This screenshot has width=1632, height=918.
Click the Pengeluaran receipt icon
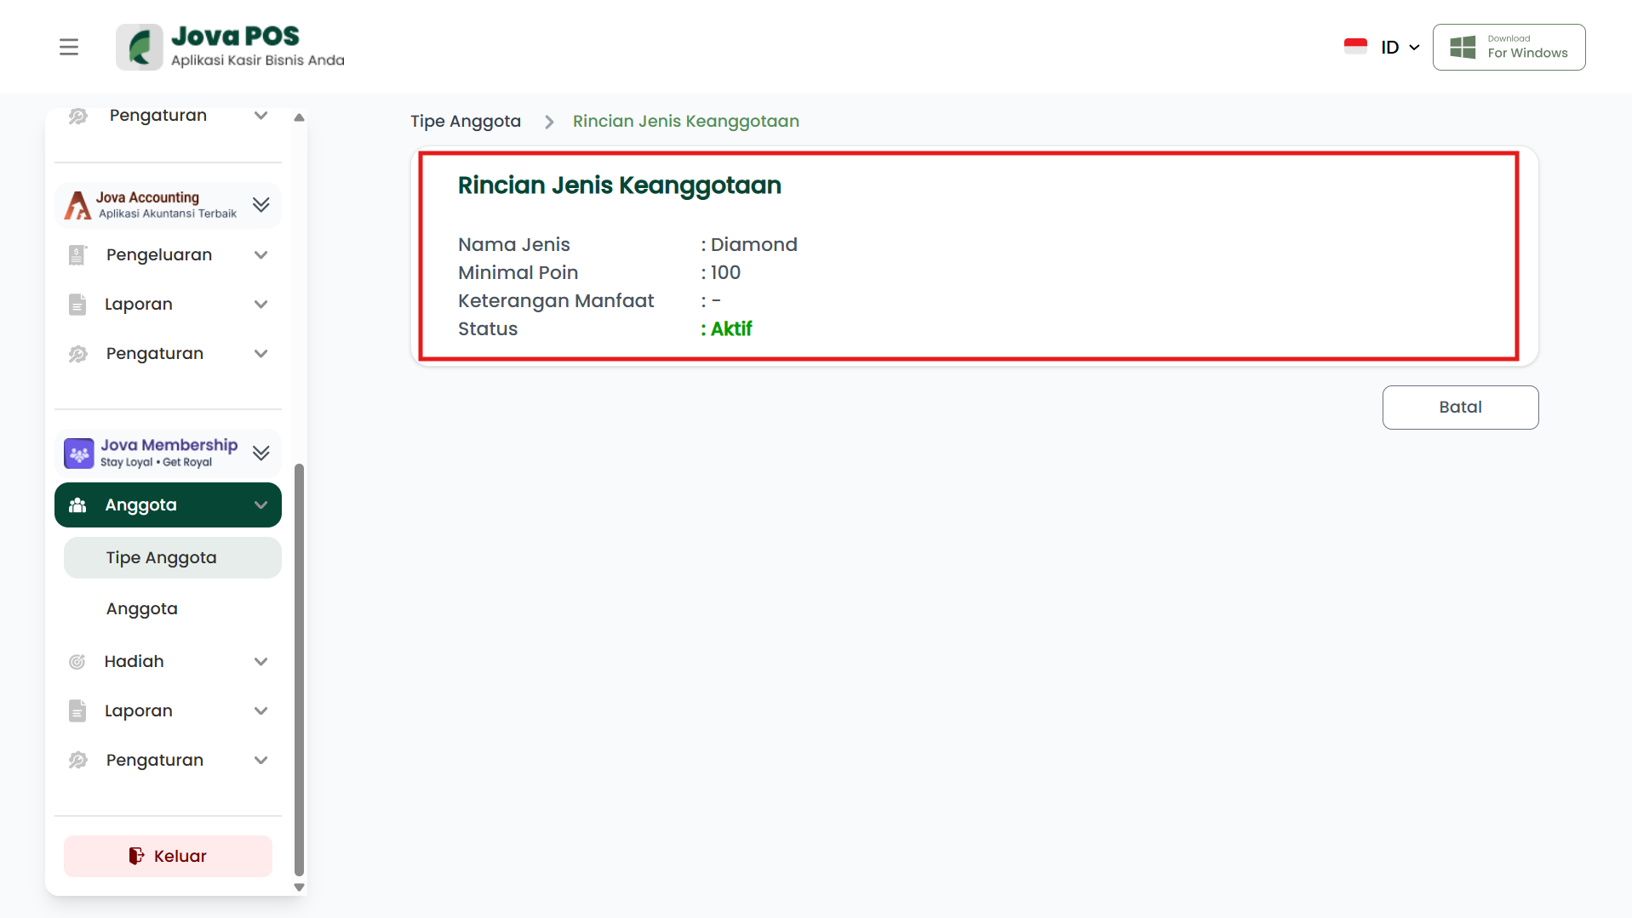[x=77, y=255]
